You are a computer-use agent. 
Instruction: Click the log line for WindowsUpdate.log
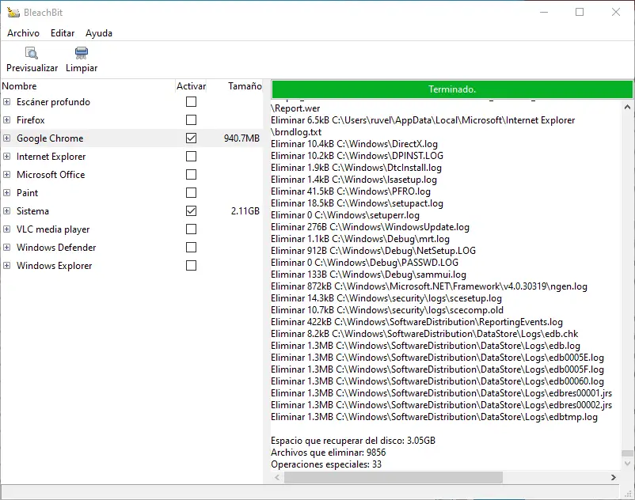[x=370, y=227]
